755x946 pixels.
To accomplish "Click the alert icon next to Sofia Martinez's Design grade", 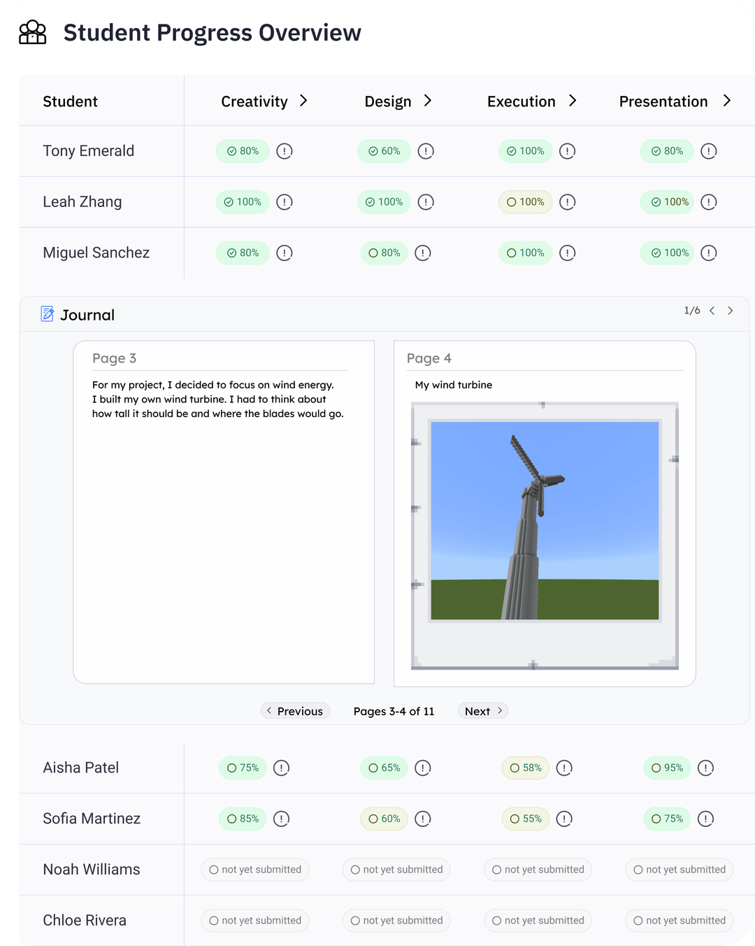I will click(x=422, y=819).
